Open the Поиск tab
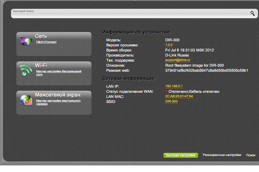This screenshot has width=259, height=172. pos(251,155)
